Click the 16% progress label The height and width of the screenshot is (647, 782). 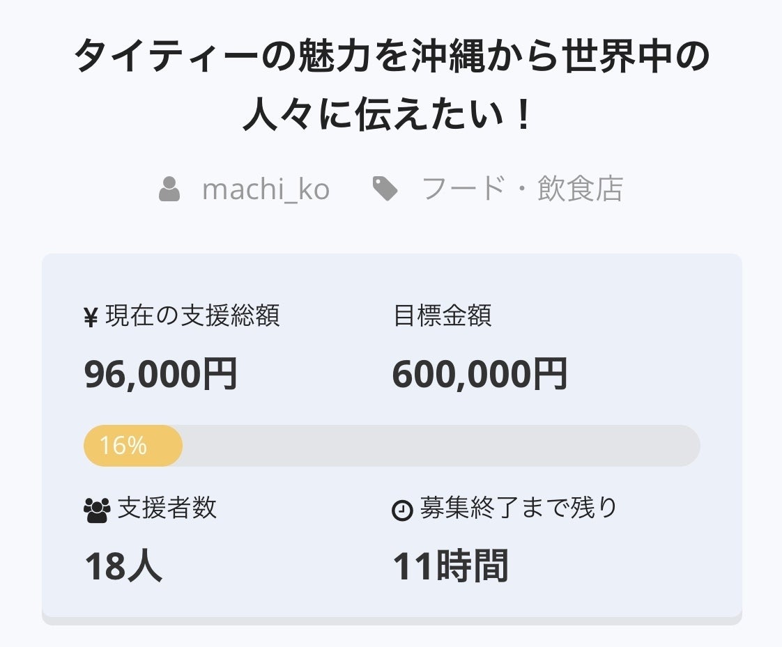(123, 446)
